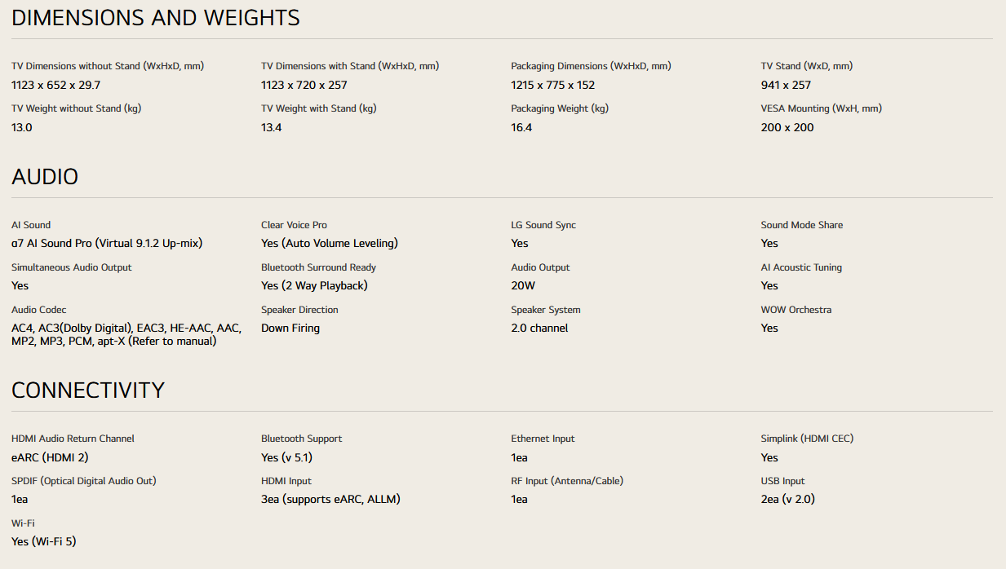
Task: Click the HDMI Input value 3ea
Action: coord(330,499)
